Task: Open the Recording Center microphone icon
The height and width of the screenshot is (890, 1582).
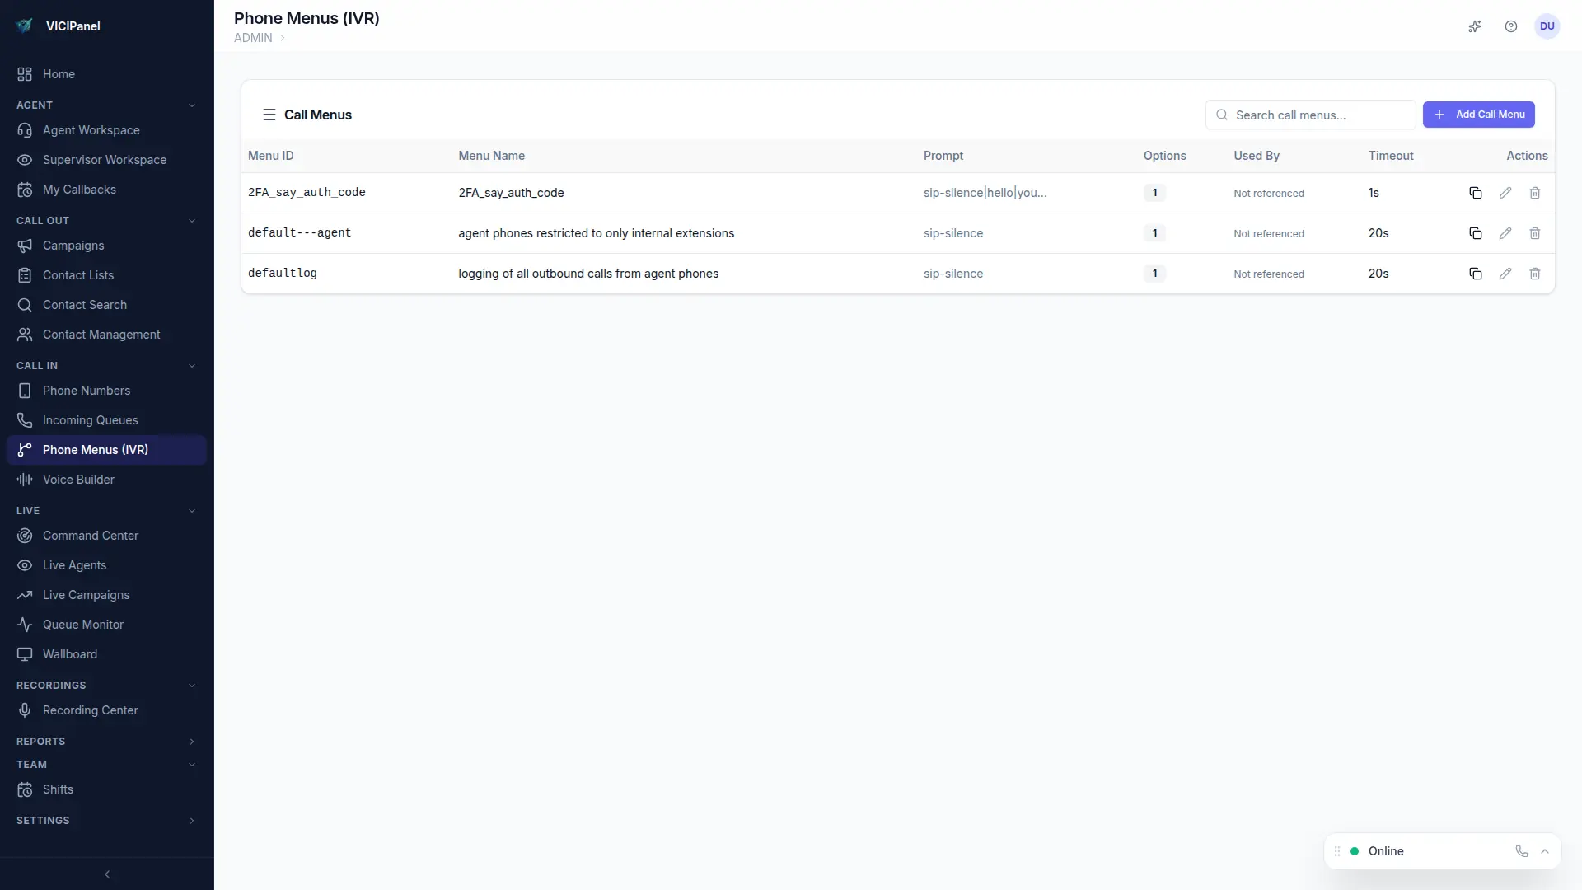Action: [x=26, y=710]
